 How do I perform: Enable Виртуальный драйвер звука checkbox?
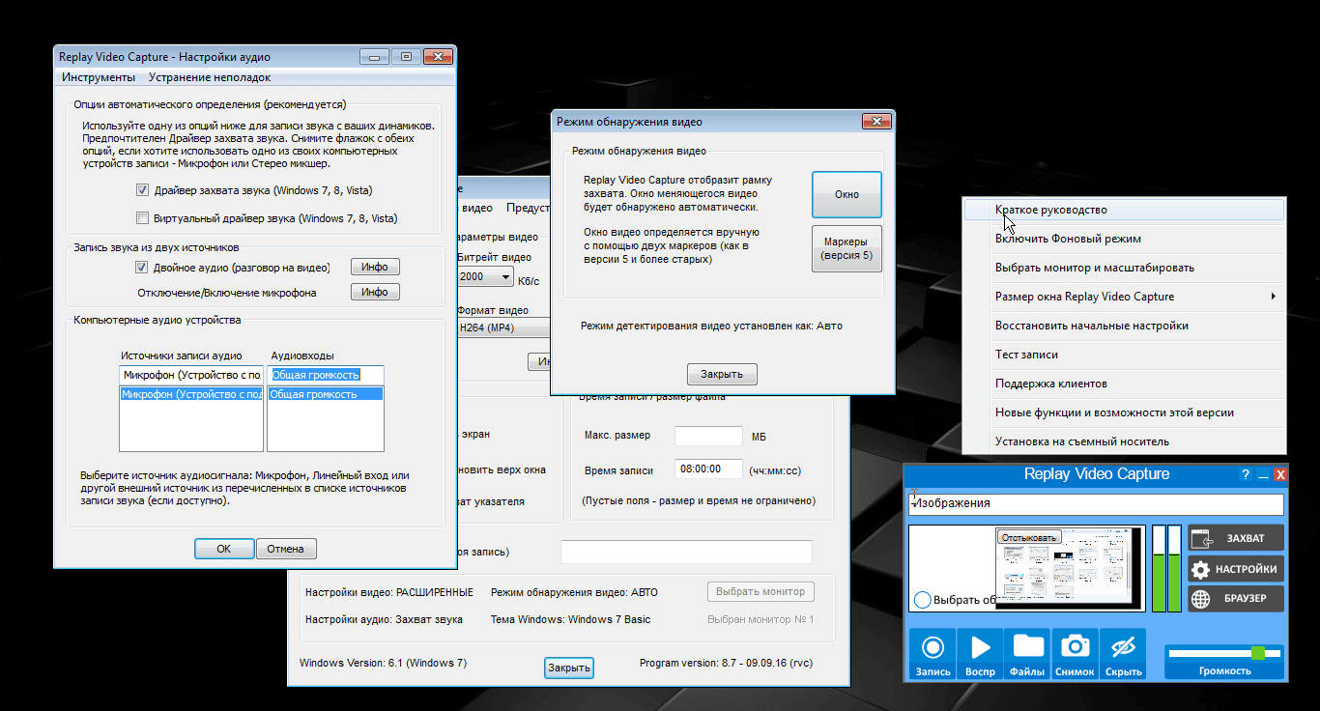(x=143, y=217)
